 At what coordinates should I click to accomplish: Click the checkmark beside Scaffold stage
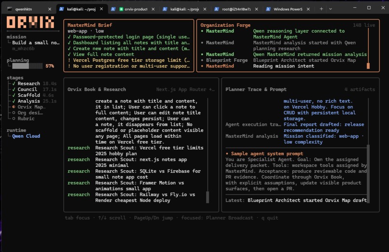pos(14,95)
